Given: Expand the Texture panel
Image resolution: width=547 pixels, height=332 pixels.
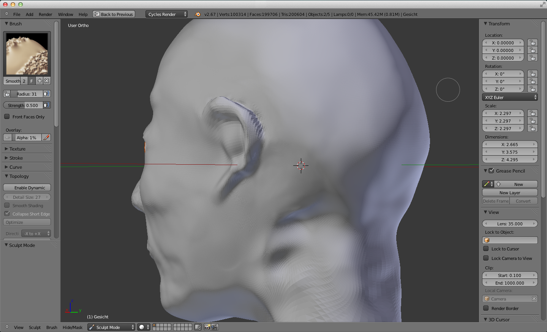Looking at the screenshot, I should click(17, 149).
